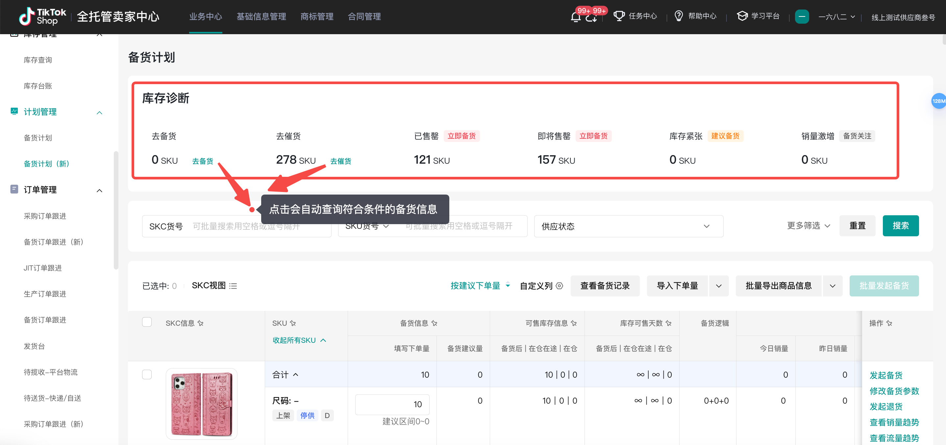
Task: Expand 更多筛选 filters
Action: click(808, 225)
